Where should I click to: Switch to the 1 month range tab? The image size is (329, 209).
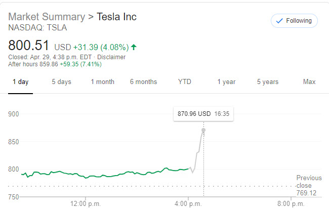pyautogui.click(x=103, y=82)
